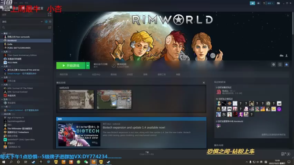Screen dimensions: 294x165
Task: Click the RimWorld game icon in the list
Action: 5,41
